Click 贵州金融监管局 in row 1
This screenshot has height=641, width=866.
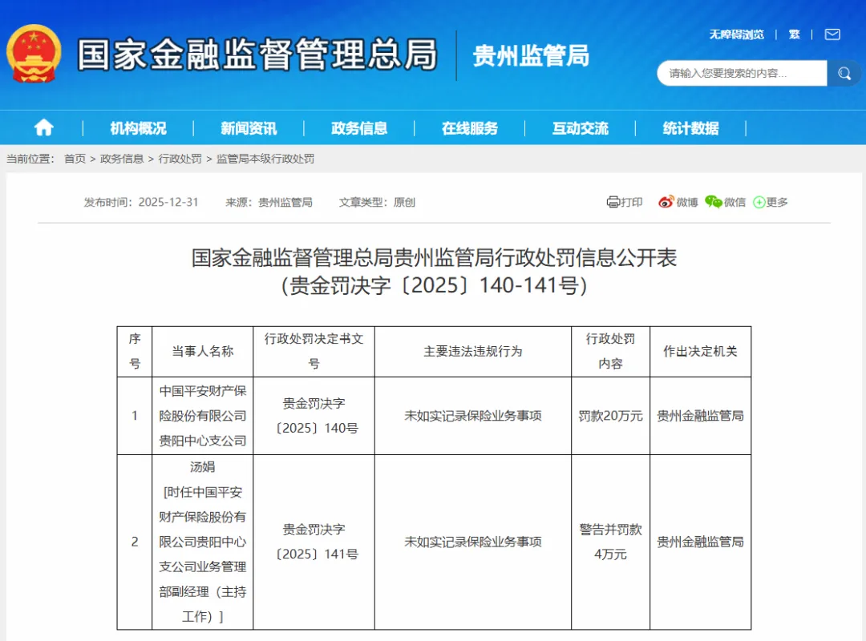tap(700, 416)
